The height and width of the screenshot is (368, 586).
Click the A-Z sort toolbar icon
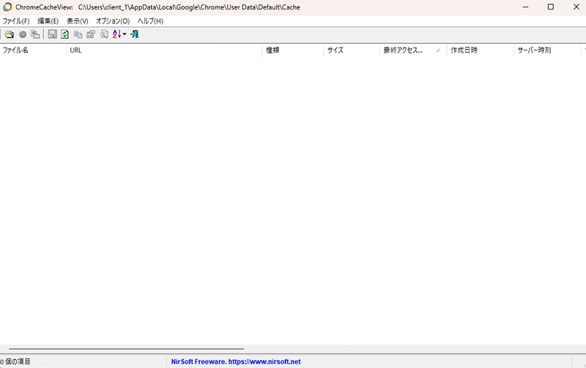[x=116, y=34]
